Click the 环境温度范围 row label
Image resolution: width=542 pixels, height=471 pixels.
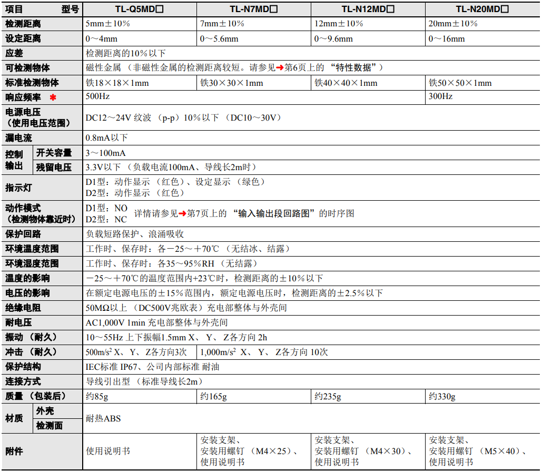(32, 249)
